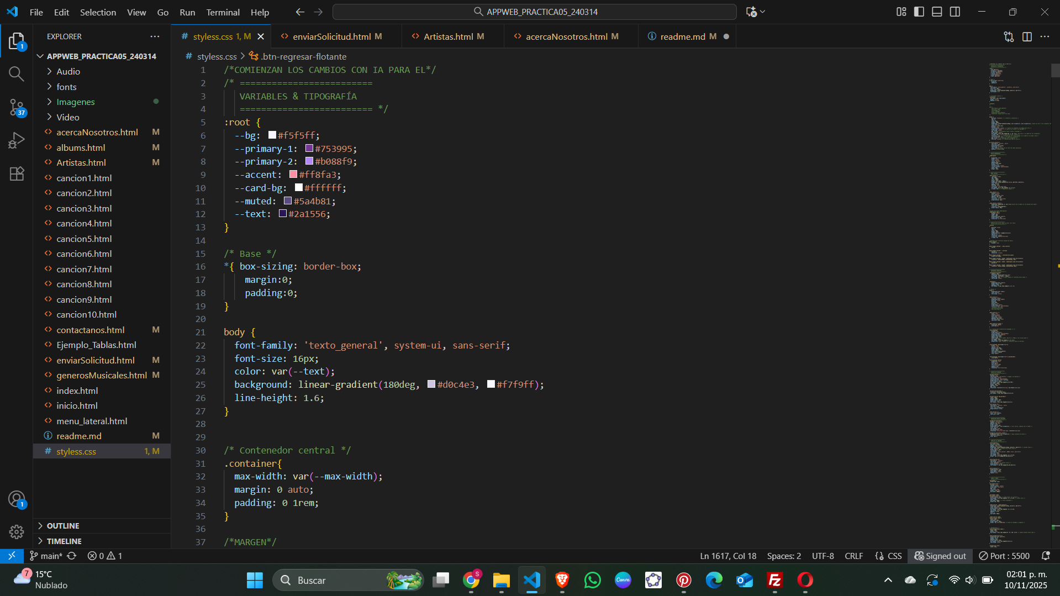Click the Accounts icon in activity bar
Screen dimensions: 1060x596
coord(17,499)
